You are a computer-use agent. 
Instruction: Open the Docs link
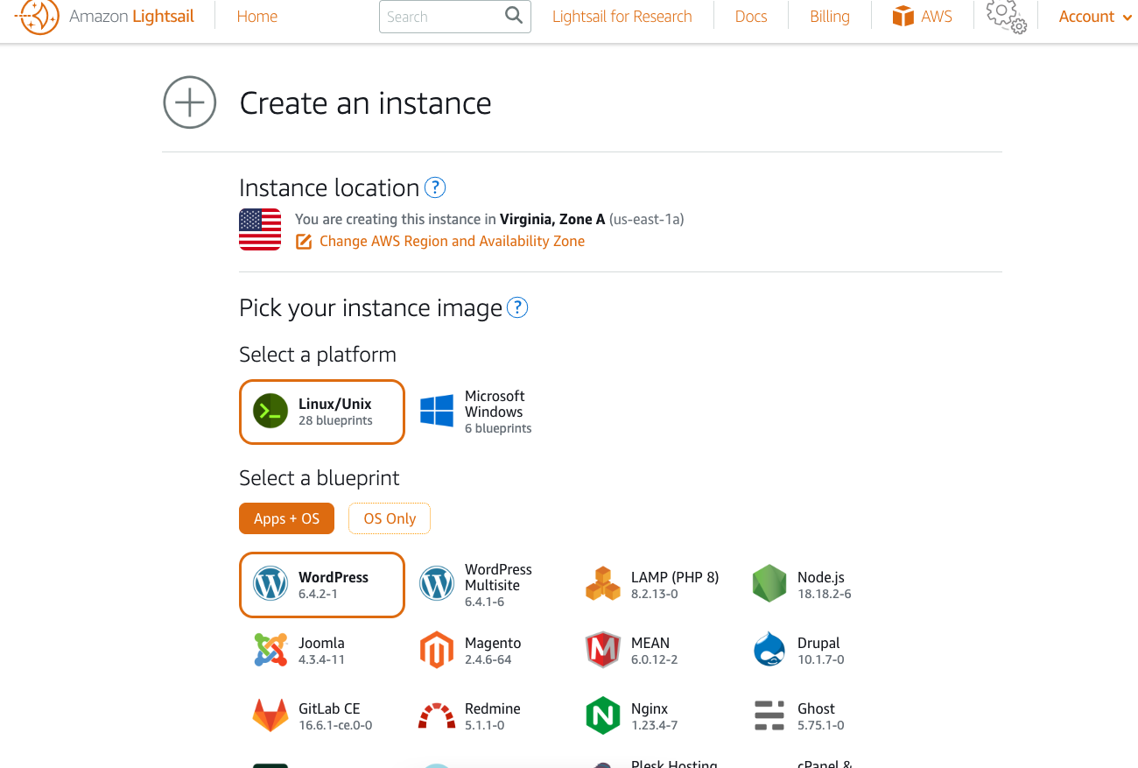(x=751, y=17)
